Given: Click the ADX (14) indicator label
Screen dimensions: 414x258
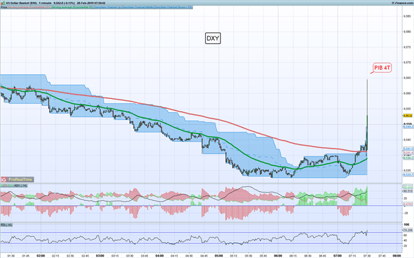Looking at the screenshot, I should click(20, 186).
